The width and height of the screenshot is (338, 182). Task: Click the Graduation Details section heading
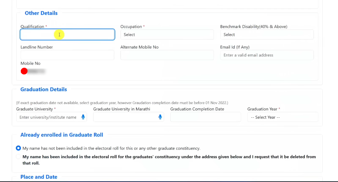pyautogui.click(x=44, y=89)
